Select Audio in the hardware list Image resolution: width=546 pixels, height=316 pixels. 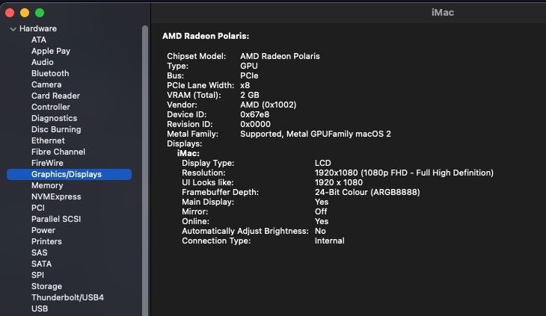click(x=43, y=62)
